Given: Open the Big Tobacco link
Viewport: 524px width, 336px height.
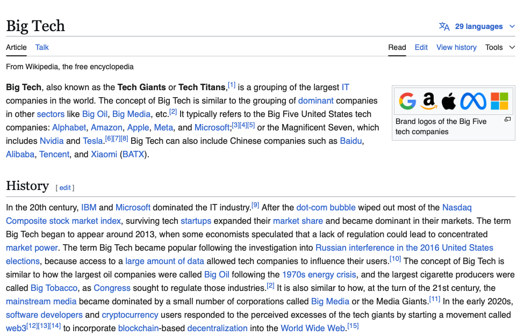Looking at the screenshot, I should [x=54, y=288].
